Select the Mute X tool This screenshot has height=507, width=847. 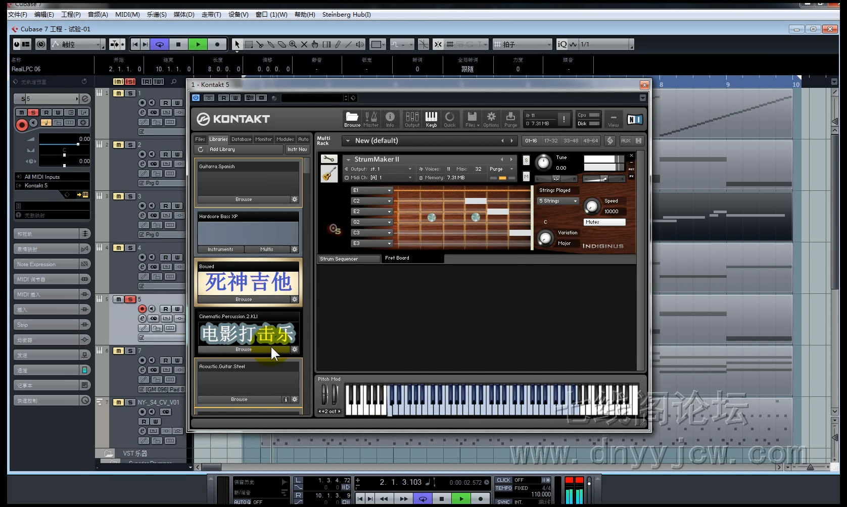click(304, 44)
